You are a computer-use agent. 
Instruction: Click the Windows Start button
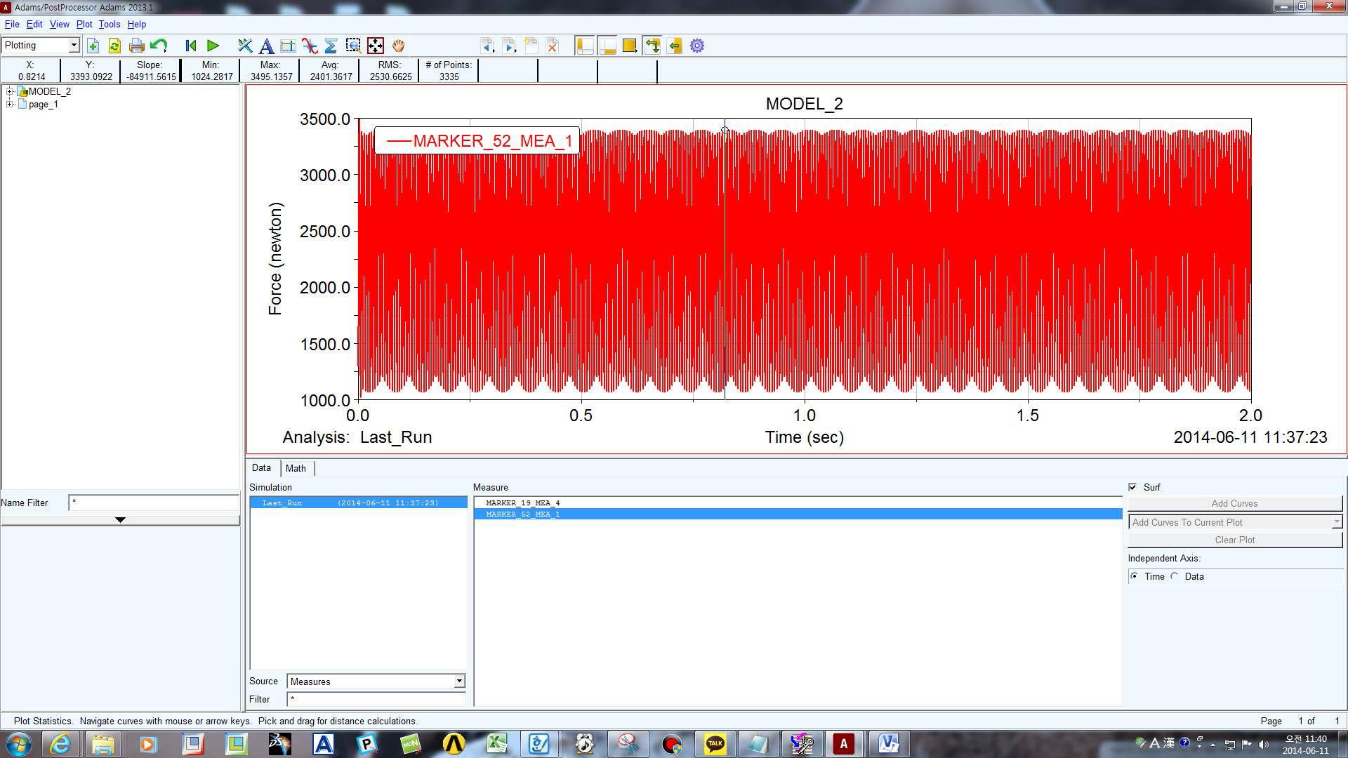[18, 743]
